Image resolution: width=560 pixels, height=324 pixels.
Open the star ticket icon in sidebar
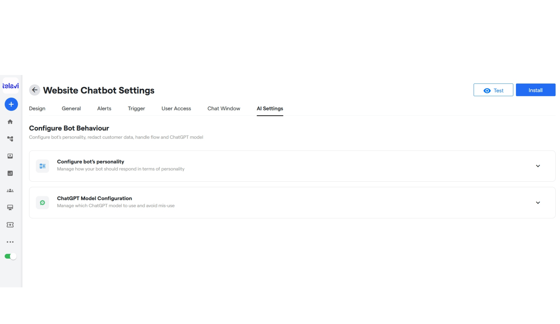coord(10,225)
